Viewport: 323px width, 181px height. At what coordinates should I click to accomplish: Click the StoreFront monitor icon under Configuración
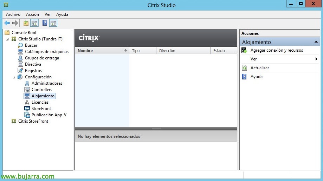pos(27,109)
